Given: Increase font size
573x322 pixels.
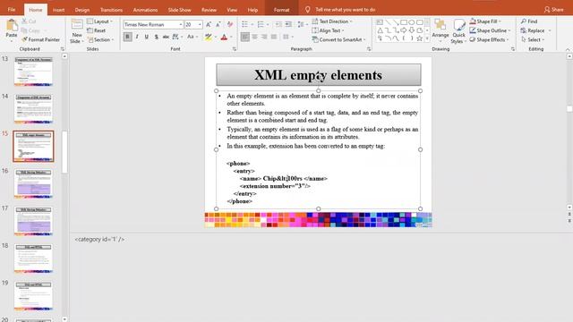Looking at the screenshot, I should click(209, 24).
